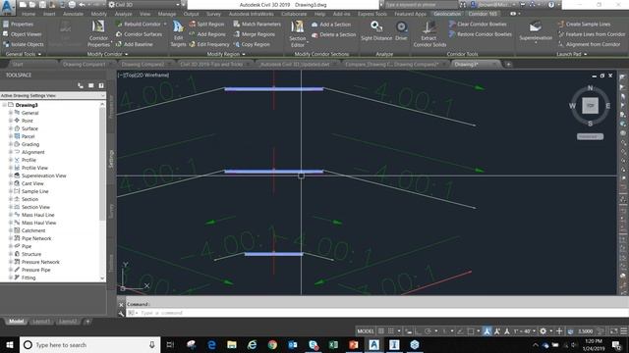Toggle MODEL space button in the status bar
The width and height of the screenshot is (629, 353).
click(365, 331)
